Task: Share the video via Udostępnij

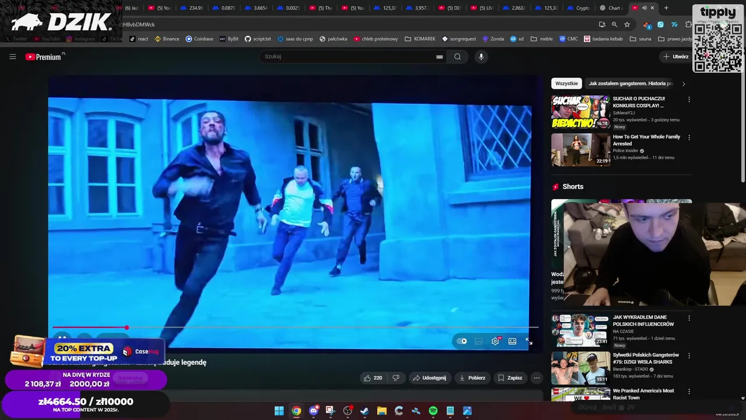Action: pos(430,378)
